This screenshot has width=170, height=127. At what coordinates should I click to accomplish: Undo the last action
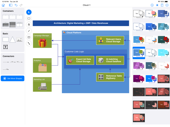tap(16, 5)
